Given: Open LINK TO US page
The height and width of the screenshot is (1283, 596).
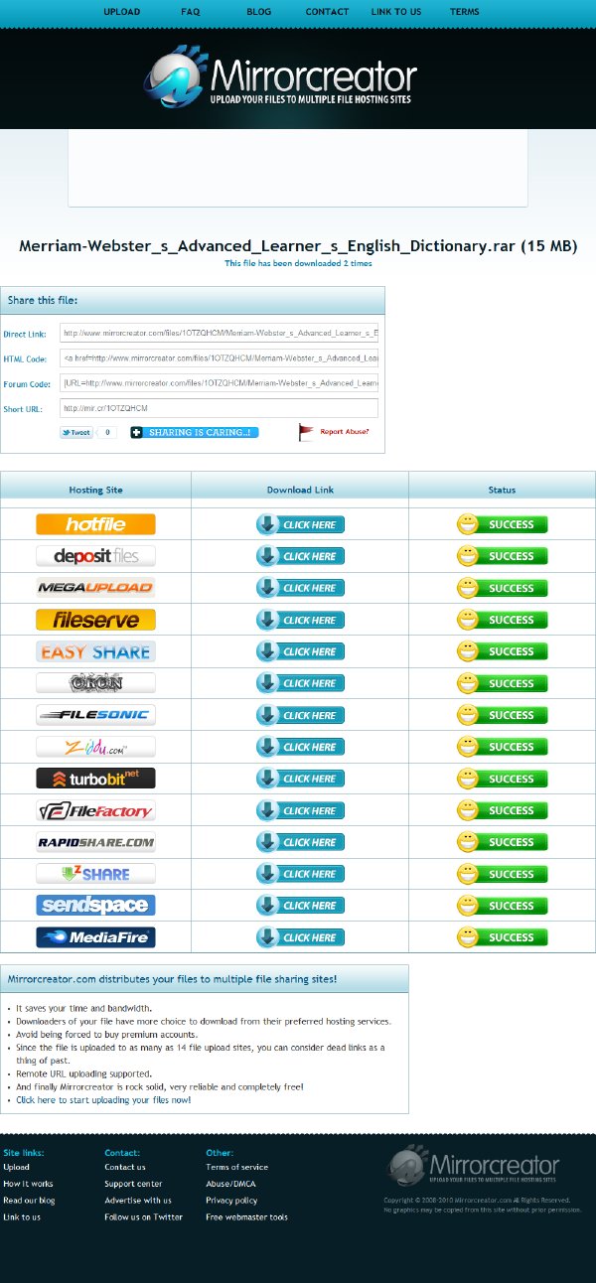Looking at the screenshot, I should coord(396,12).
